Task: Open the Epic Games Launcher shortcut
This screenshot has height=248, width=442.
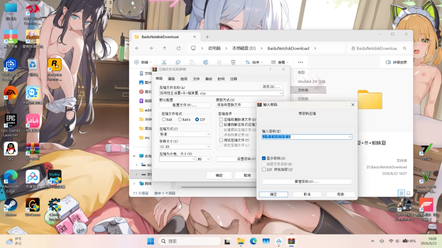Action: pyautogui.click(x=11, y=125)
